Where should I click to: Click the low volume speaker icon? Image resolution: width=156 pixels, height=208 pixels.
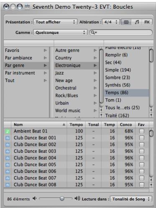[34, 198]
